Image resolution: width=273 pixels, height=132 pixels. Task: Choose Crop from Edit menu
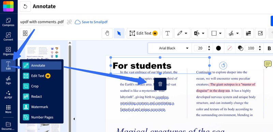42,86
